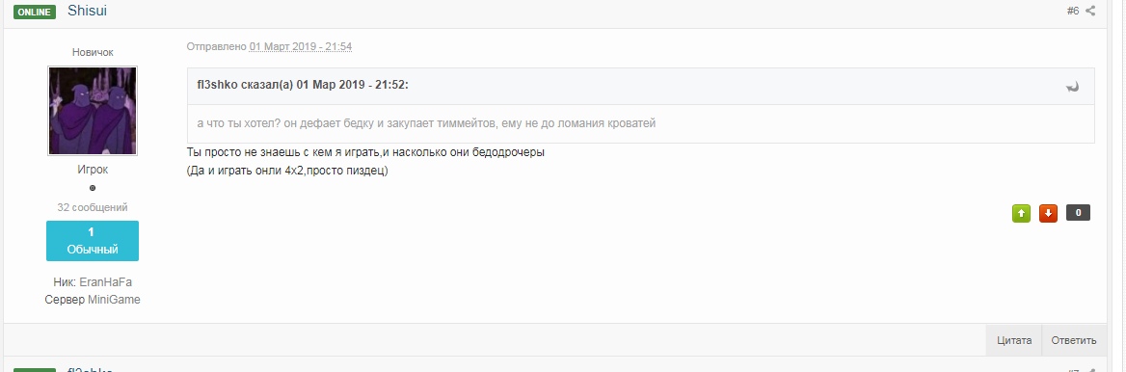Click the green ONLINE status badge

point(35,12)
